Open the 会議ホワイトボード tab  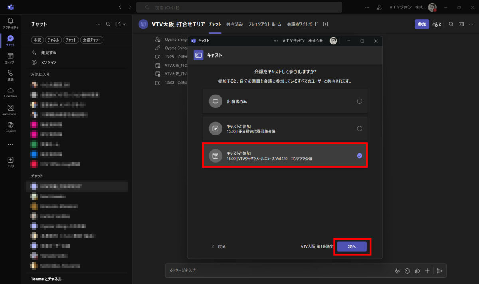point(303,24)
